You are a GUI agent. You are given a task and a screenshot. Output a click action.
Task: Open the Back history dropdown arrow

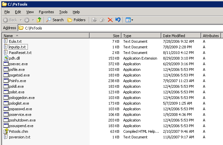point(21,20)
